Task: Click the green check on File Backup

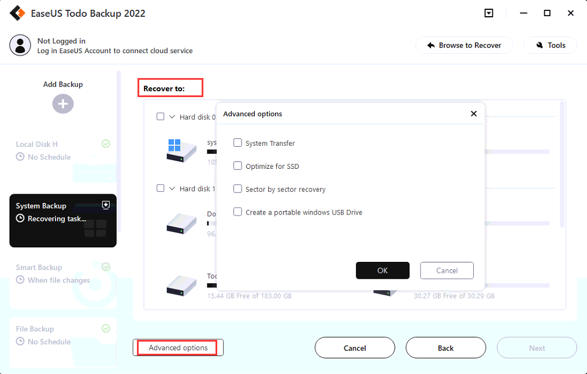Action: tap(106, 328)
